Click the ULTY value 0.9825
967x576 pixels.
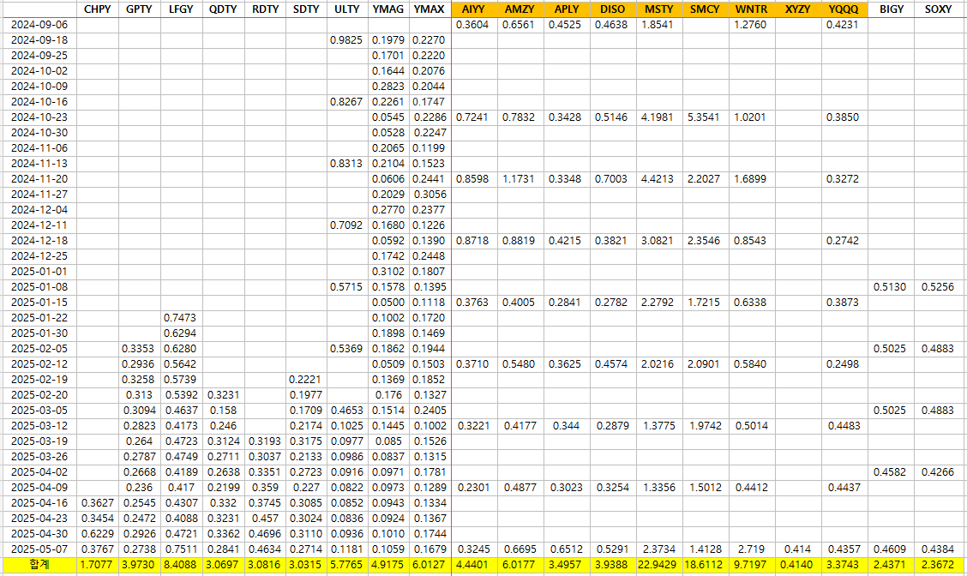[347, 40]
